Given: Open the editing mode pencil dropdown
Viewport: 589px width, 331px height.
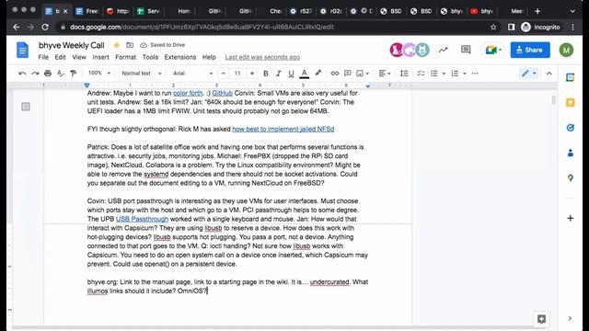Looking at the screenshot, I should [528, 74].
